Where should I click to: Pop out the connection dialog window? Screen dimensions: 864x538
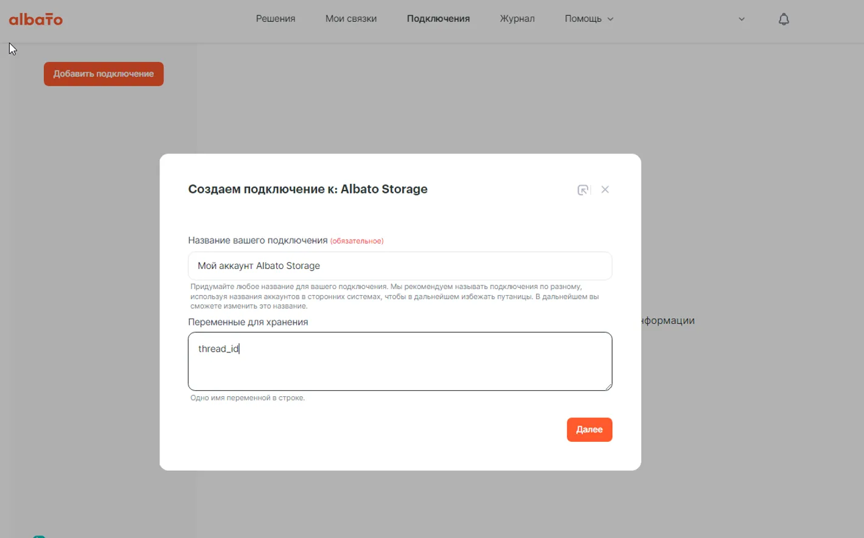[583, 190]
